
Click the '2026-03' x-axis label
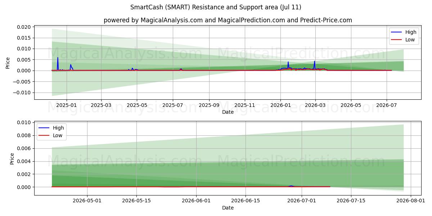coord(315,105)
